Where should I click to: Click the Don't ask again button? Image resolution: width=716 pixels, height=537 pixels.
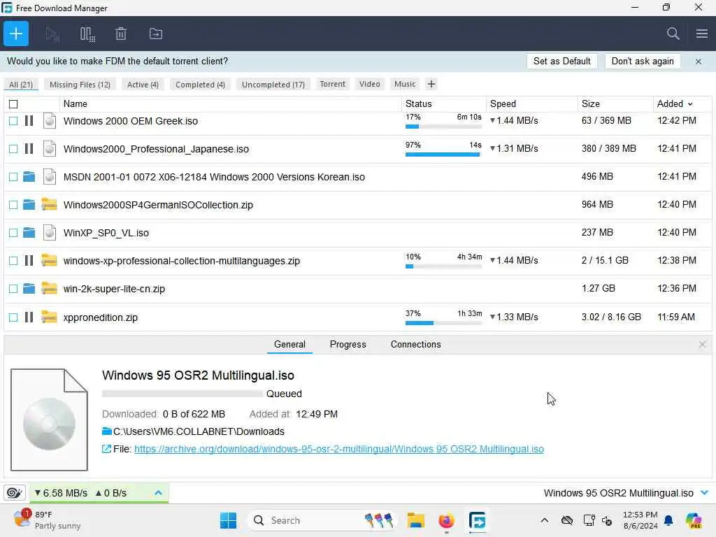pos(643,62)
